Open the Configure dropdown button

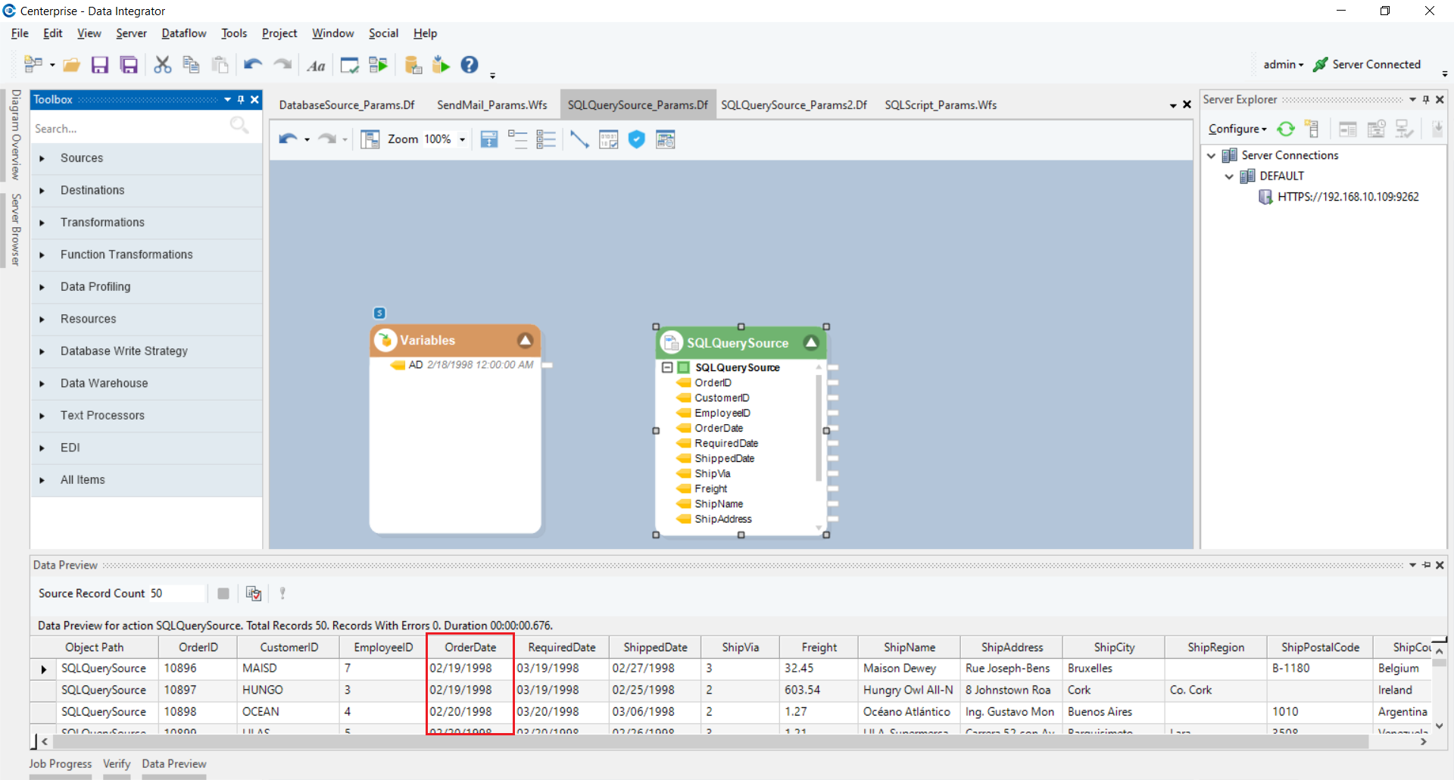(x=1237, y=129)
